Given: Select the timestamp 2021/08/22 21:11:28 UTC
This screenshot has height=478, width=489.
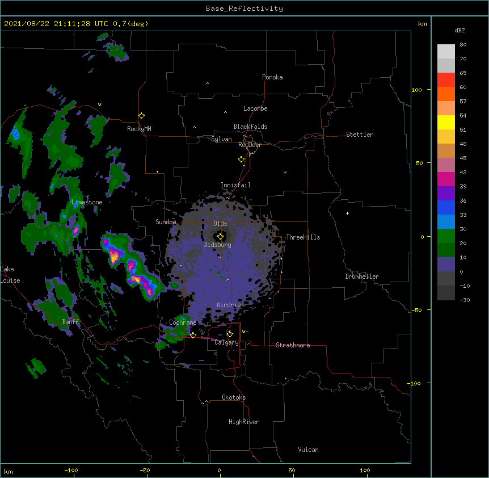Looking at the screenshot, I should [56, 24].
